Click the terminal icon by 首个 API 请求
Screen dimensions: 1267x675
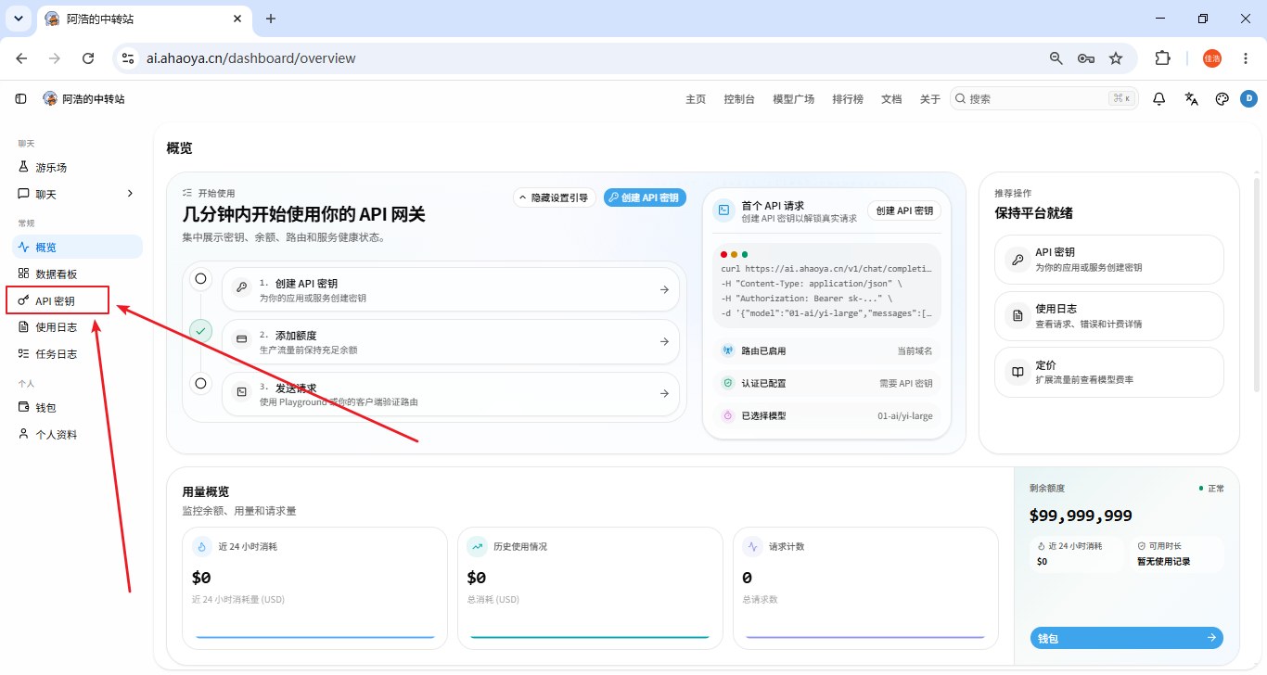(x=723, y=210)
